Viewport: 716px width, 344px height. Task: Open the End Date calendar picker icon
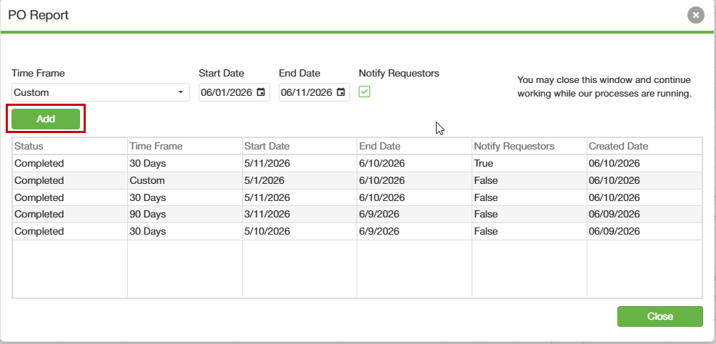tap(341, 92)
